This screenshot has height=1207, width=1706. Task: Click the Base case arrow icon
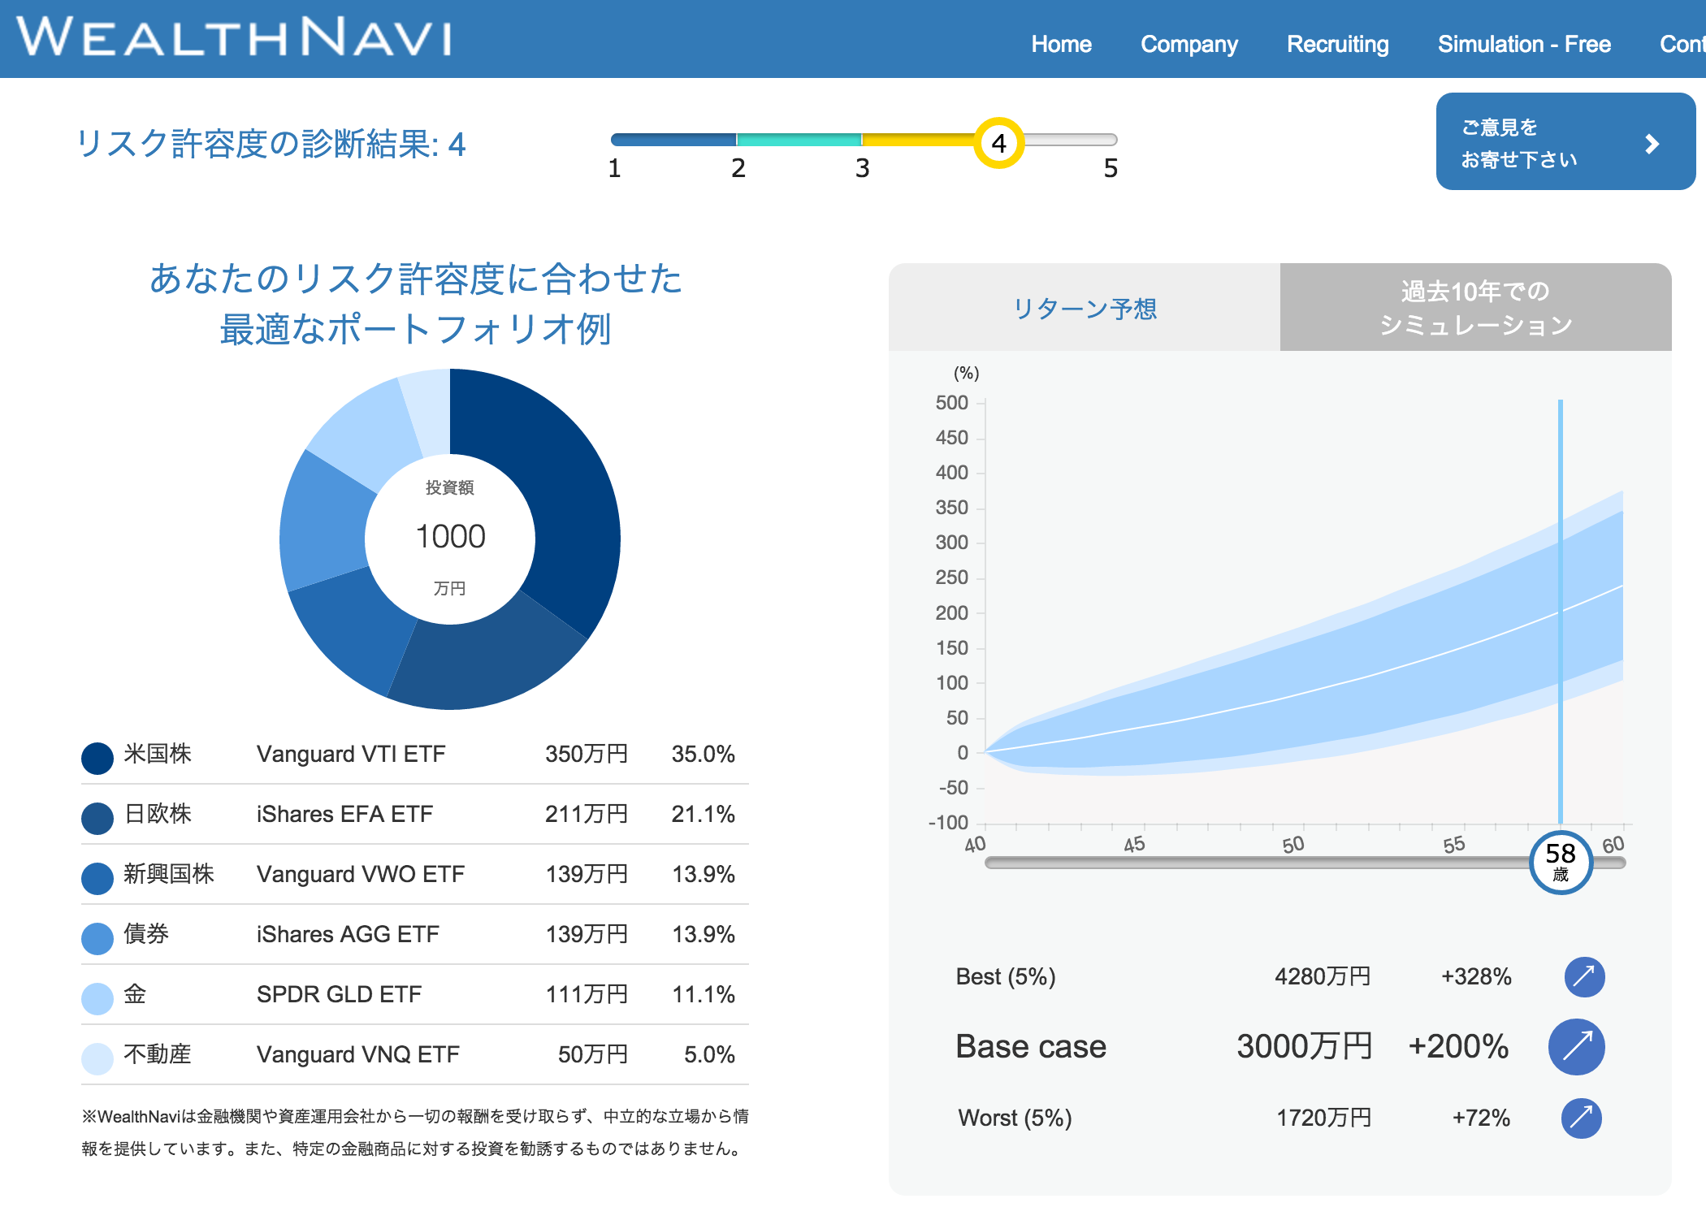click(1577, 1047)
